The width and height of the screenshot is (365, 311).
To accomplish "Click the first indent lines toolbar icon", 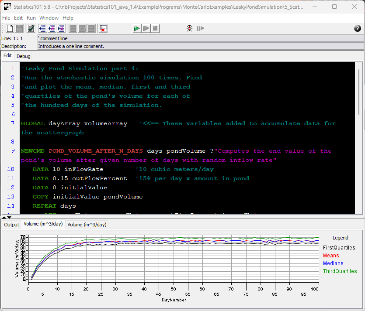I will 42,28.
